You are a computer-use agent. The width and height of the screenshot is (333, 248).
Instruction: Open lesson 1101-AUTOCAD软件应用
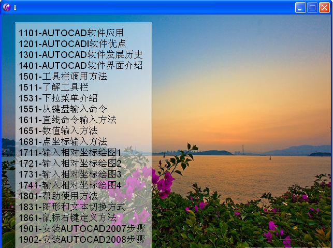point(71,33)
